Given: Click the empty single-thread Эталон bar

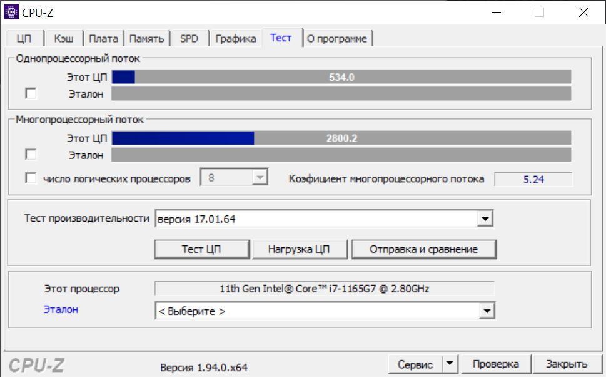Looking at the screenshot, I should click(x=341, y=94).
